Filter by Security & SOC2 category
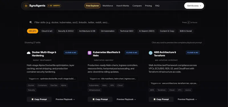The image size is (228, 107). [x=66, y=31]
